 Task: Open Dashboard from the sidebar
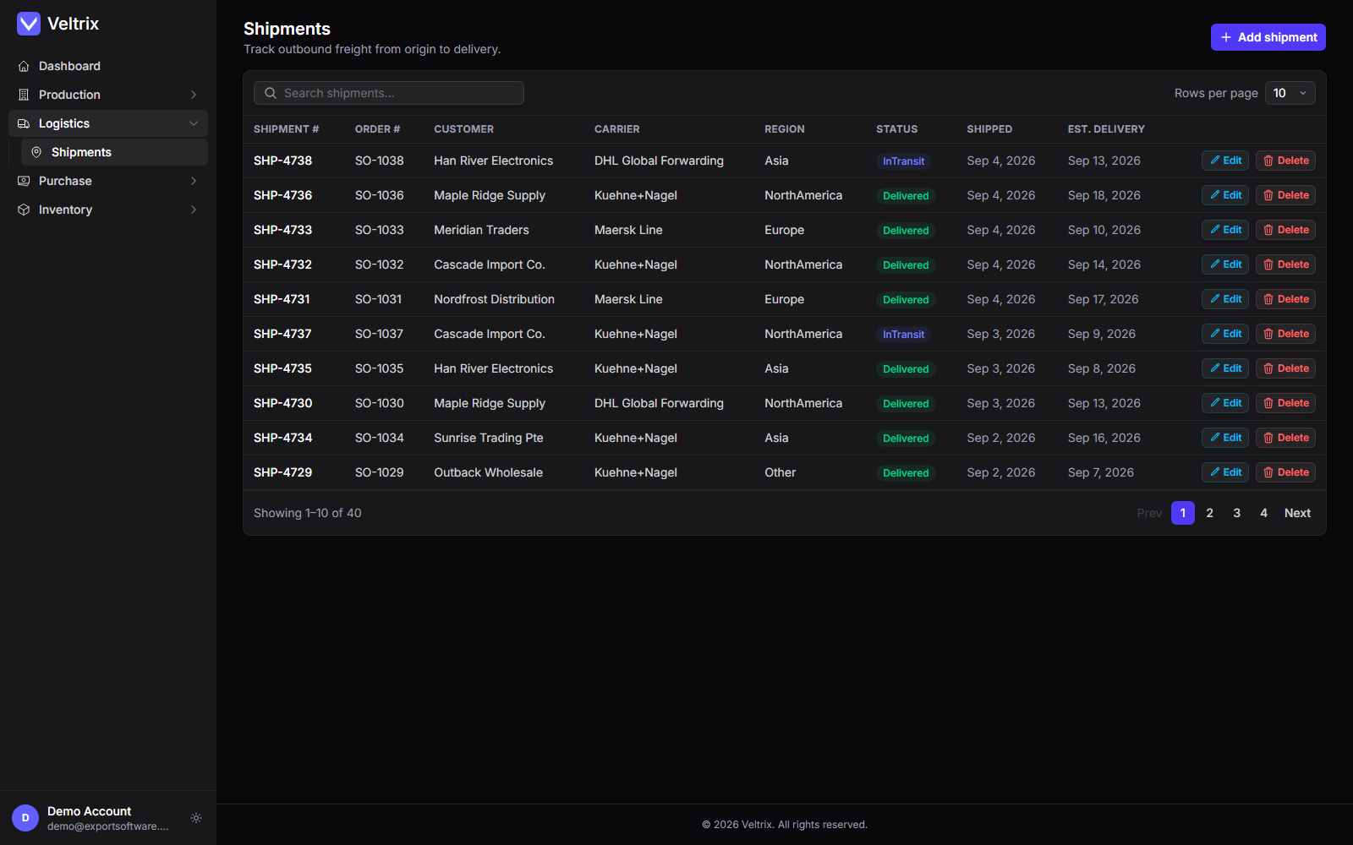tap(108, 66)
